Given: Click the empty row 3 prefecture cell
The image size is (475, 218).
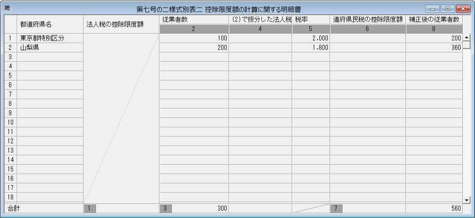Looking at the screenshot, I should click(x=50, y=57).
